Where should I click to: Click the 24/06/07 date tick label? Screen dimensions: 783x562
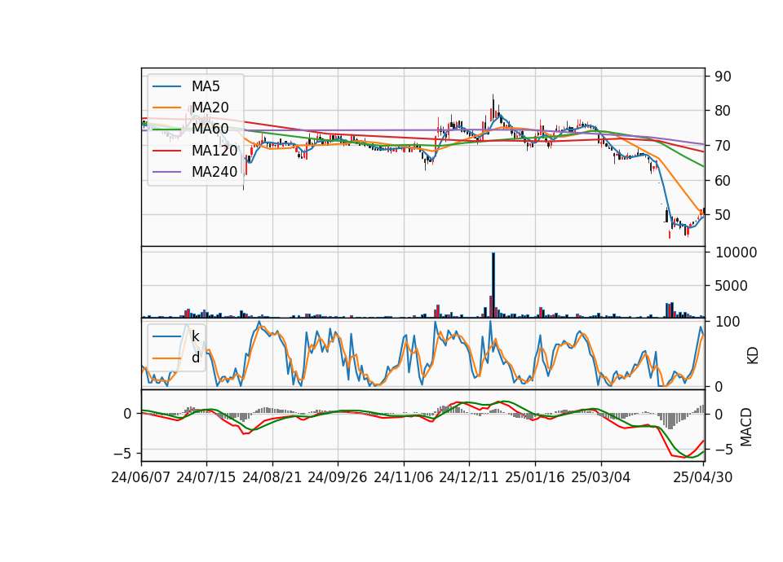[x=140, y=477]
